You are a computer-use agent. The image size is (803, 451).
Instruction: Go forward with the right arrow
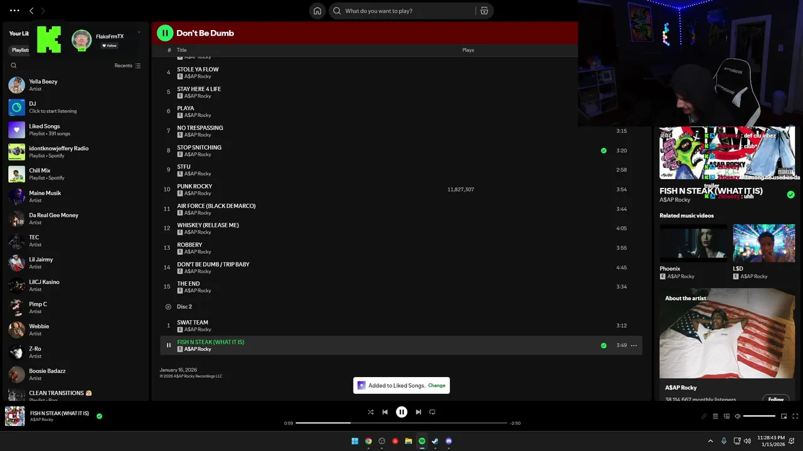point(43,11)
